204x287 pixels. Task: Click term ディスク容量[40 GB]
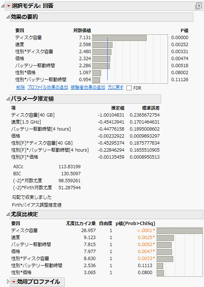pos(33,115)
